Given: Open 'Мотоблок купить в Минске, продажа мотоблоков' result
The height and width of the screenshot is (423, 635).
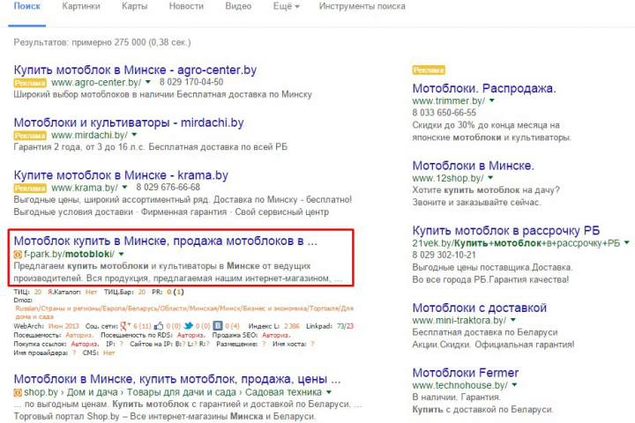Looking at the screenshot, I should click(165, 241).
